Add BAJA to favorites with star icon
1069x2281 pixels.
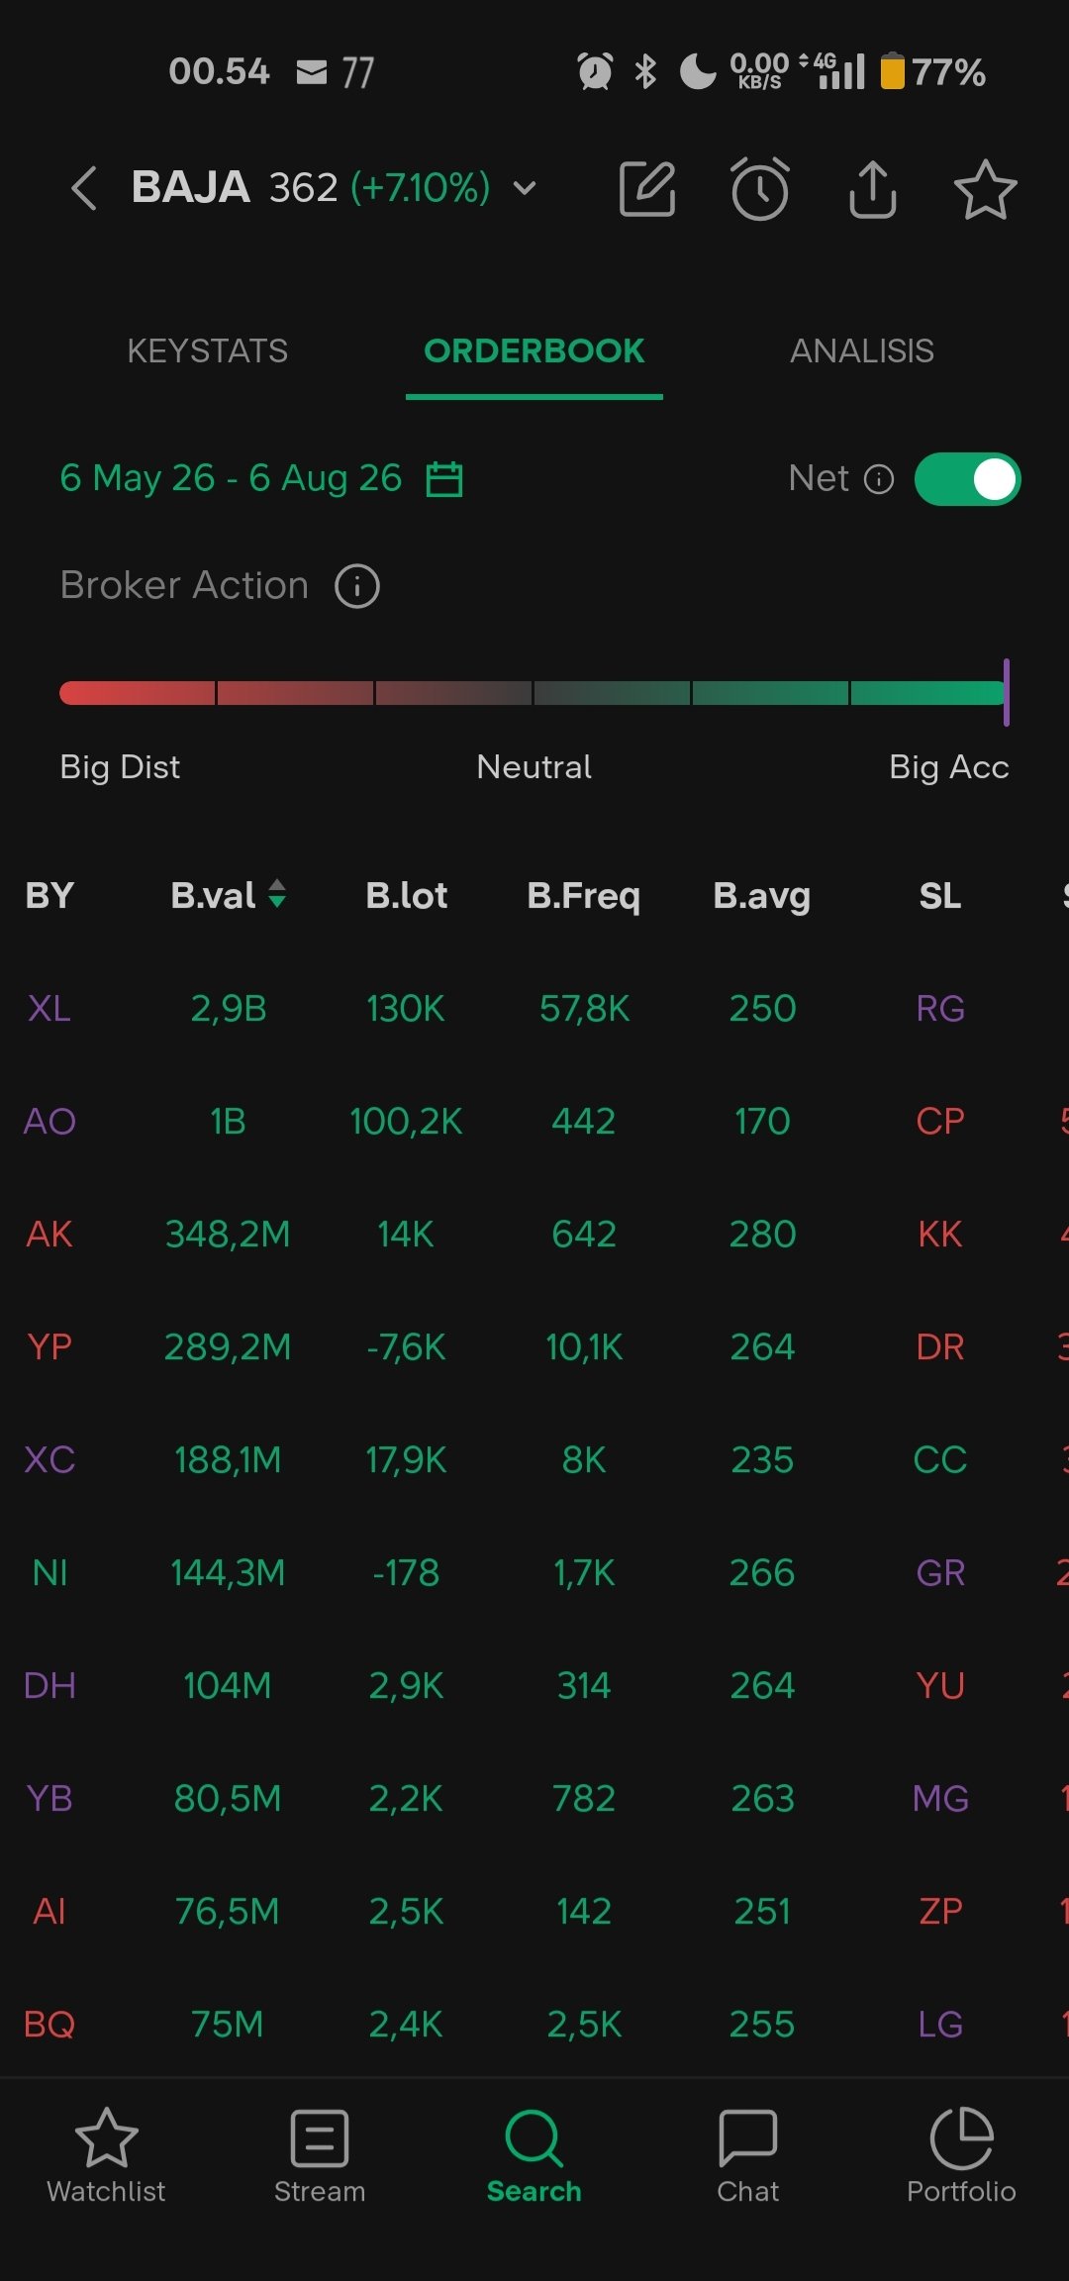pyautogui.click(x=985, y=189)
